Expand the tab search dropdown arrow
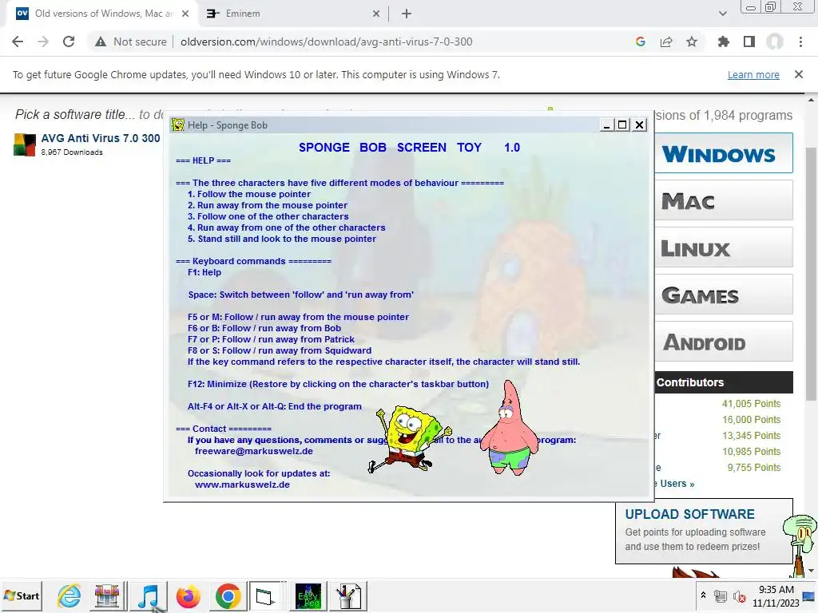 [722, 14]
